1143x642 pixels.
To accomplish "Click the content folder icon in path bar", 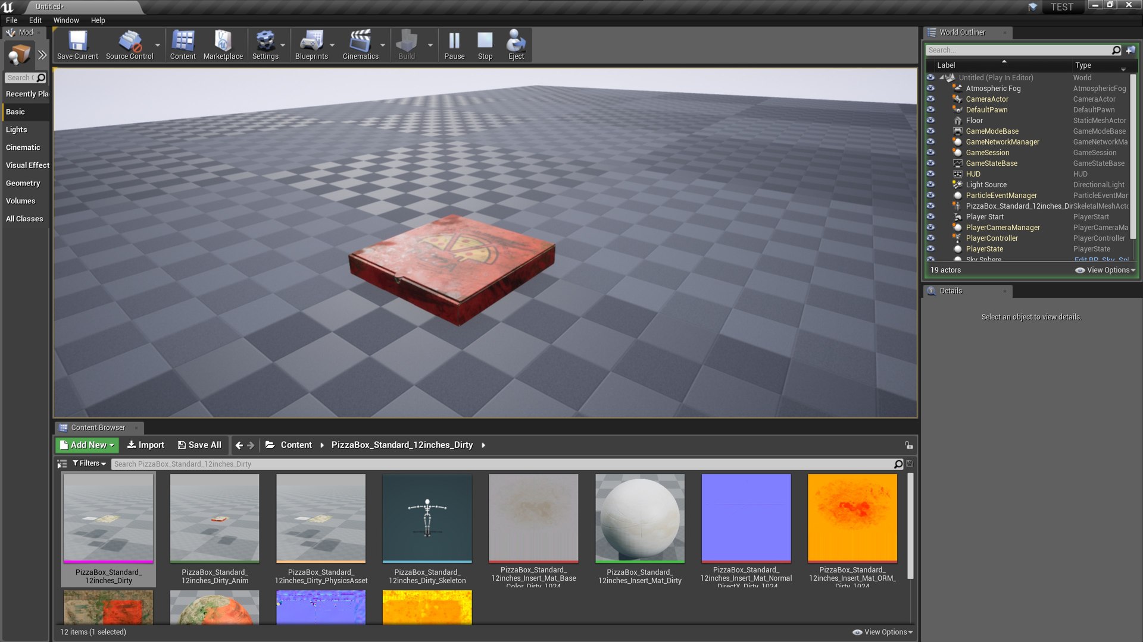I will point(270,445).
